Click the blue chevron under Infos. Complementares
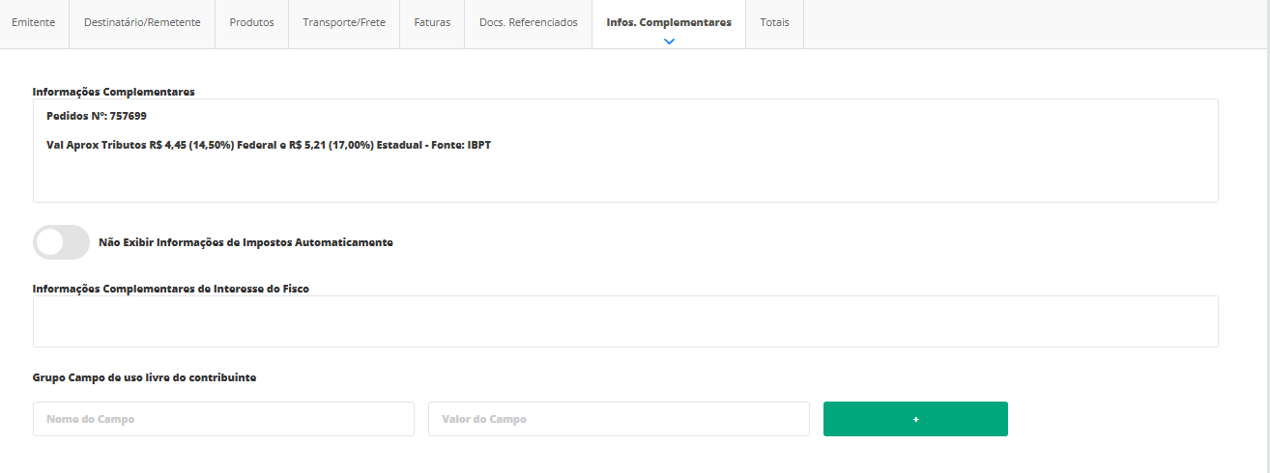The width and height of the screenshot is (1270, 473). (669, 42)
